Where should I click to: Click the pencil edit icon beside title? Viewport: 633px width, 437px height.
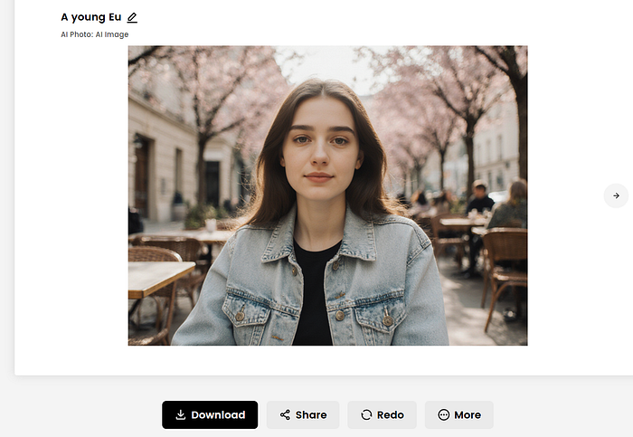click(133, 17)
